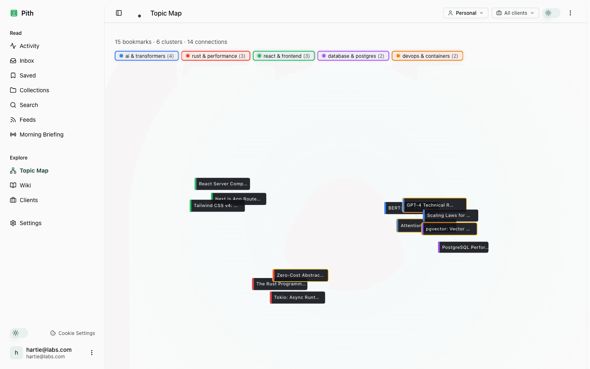Open the header more options menu
Viewport: 590px width, 369px height.
(570, 13)
